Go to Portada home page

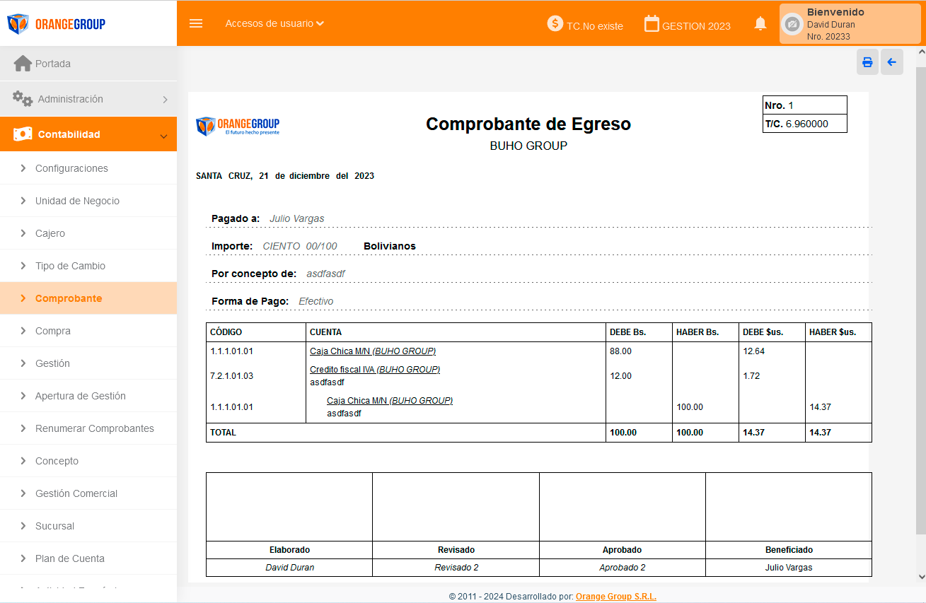click(x=53, y=64)
